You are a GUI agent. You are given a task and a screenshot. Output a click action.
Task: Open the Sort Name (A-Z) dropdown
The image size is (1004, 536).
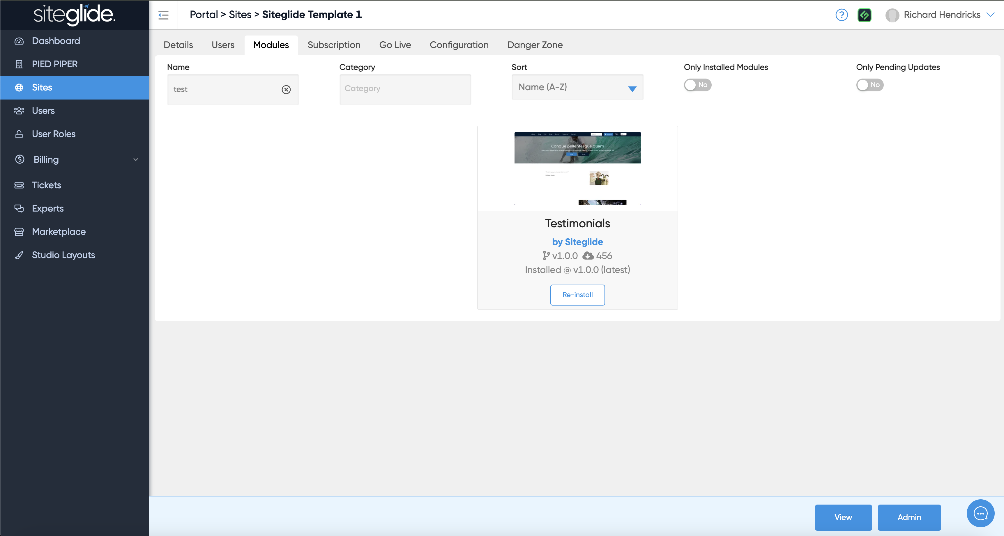pyautogui.click(x=577, y=87)
